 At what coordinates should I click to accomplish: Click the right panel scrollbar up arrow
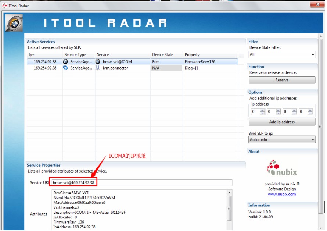(x=320, y=36)
